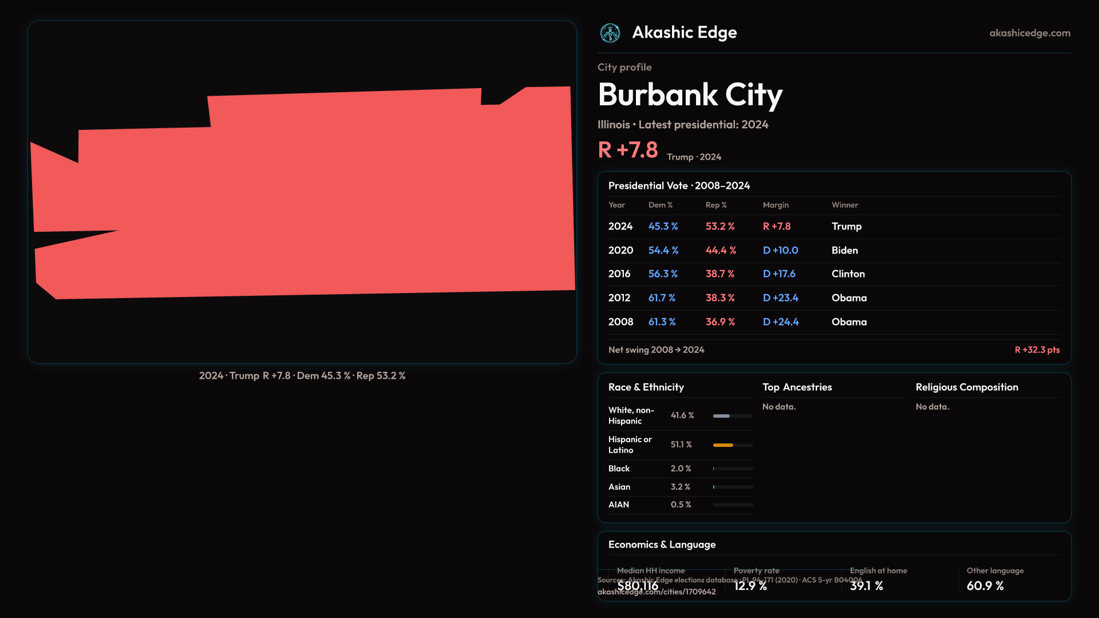
Task: Click the Asian 3.2 % bar indicator
Action: coord(714,487)
